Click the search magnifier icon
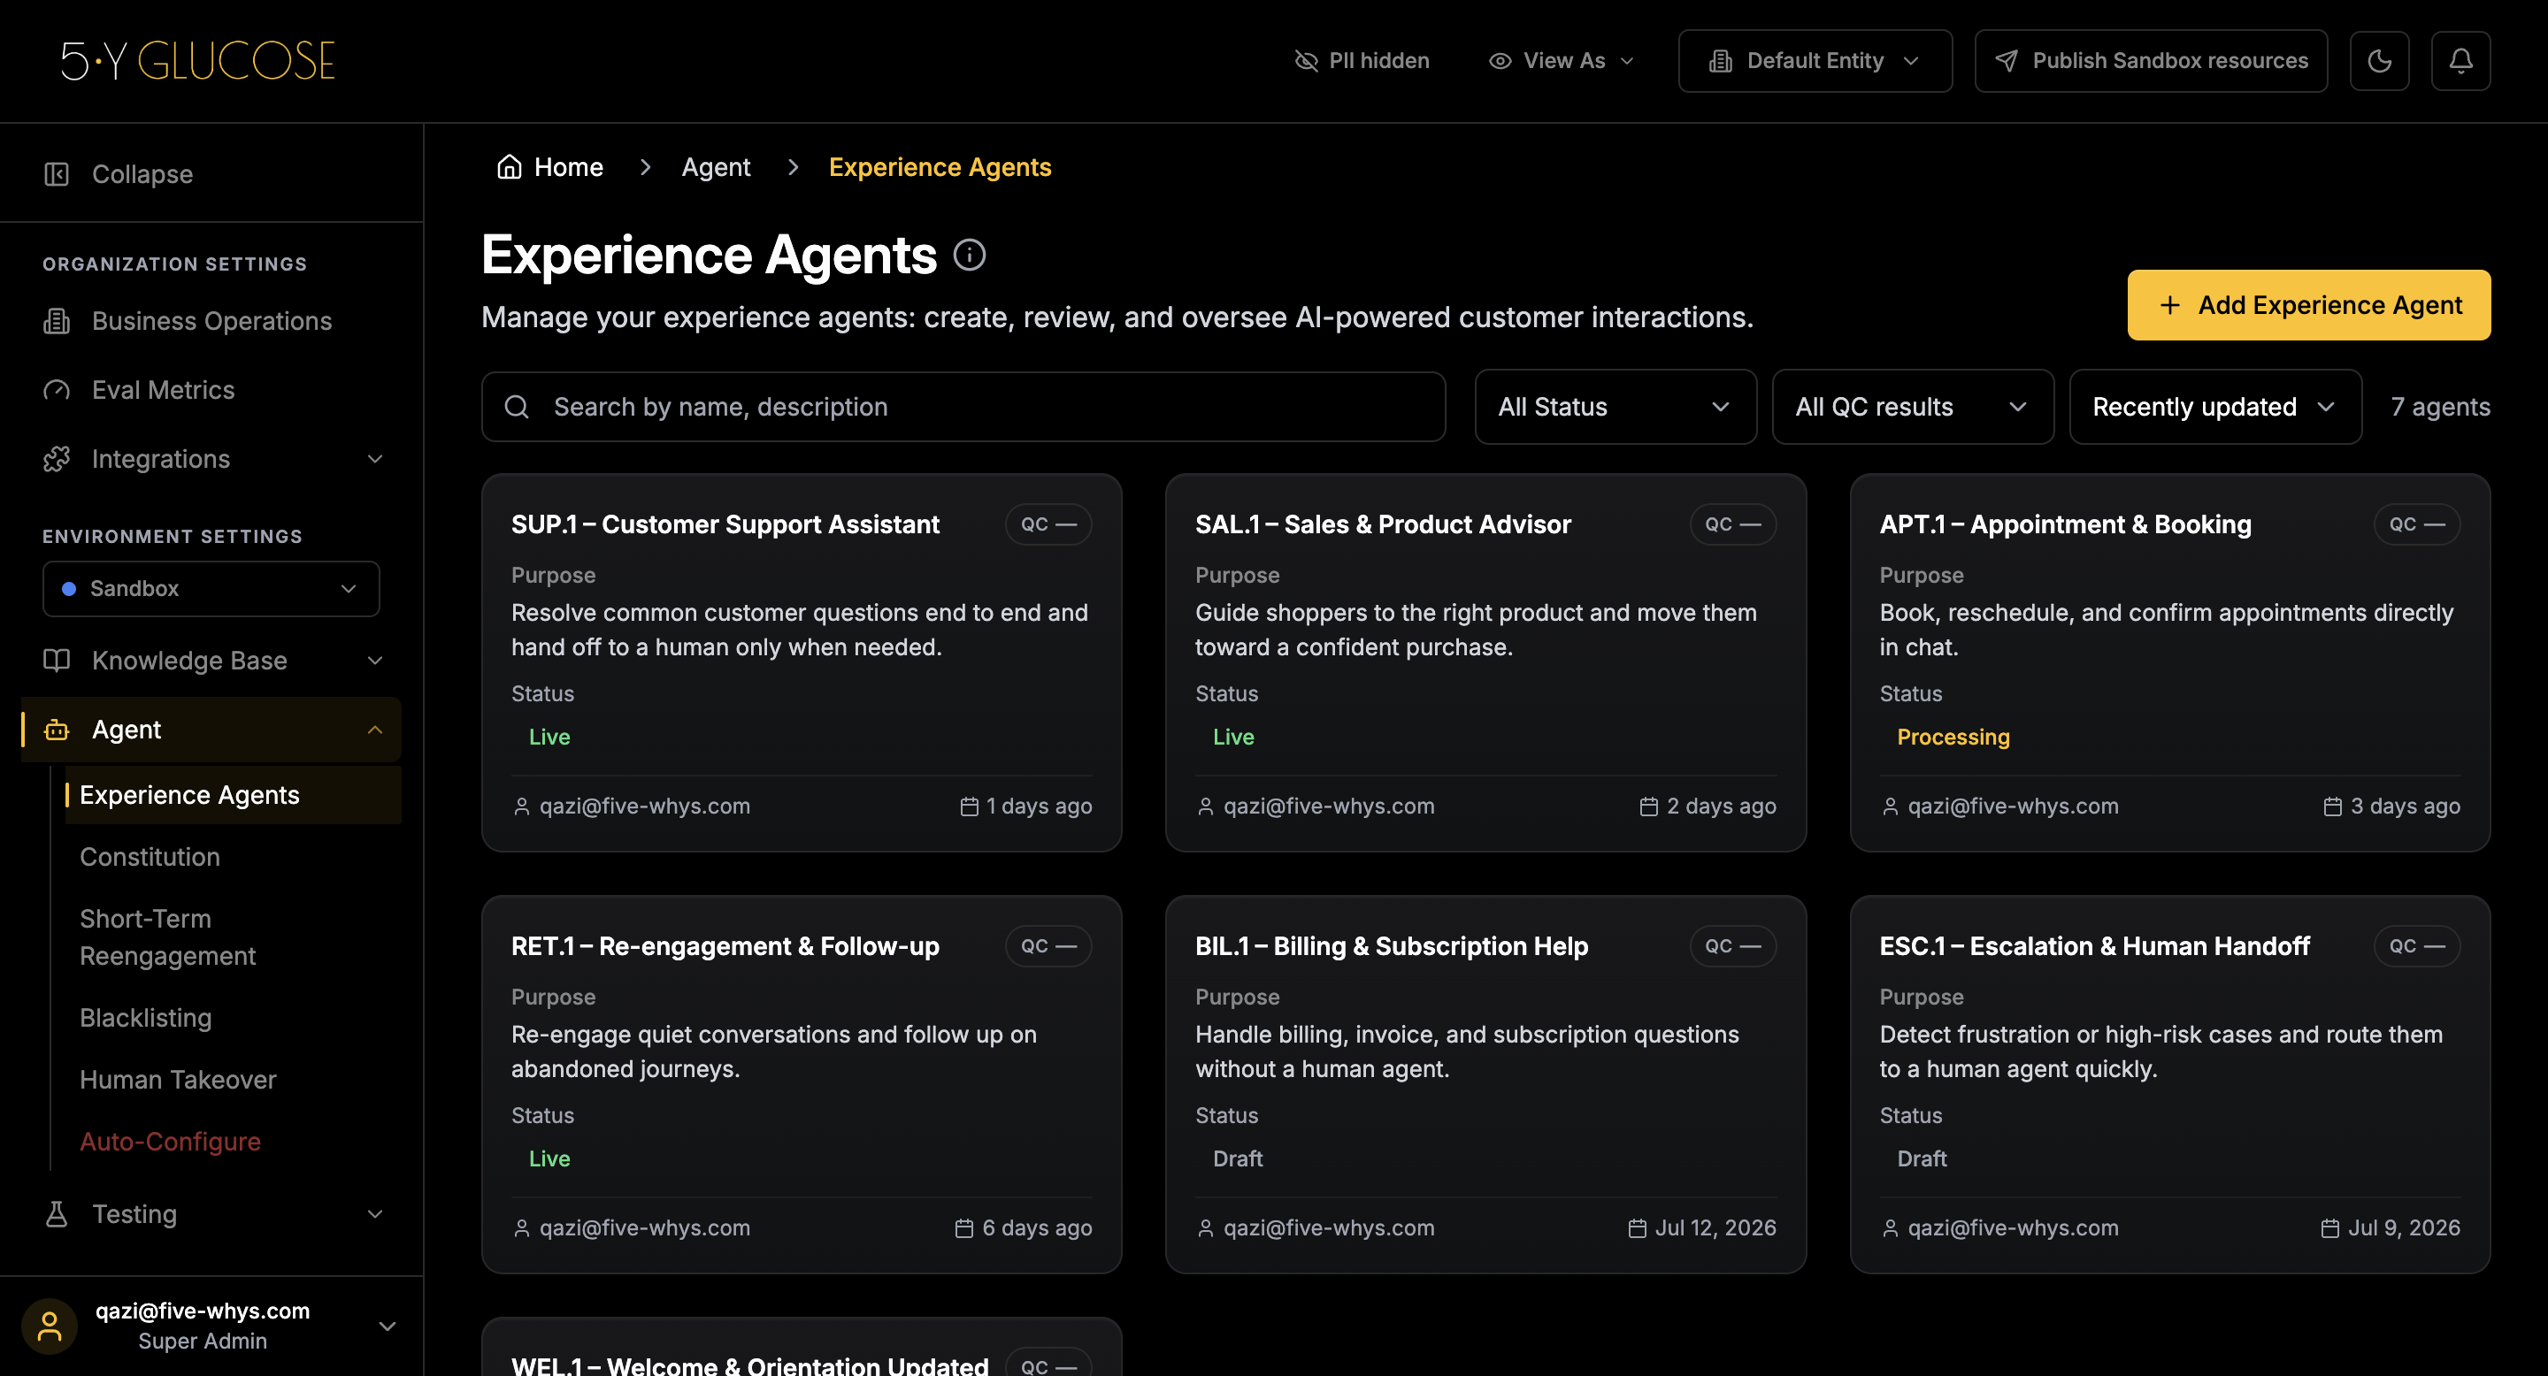 pos(517,406)
